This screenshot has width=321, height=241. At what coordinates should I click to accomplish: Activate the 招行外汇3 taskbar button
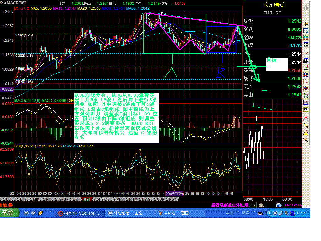(79, 213)
